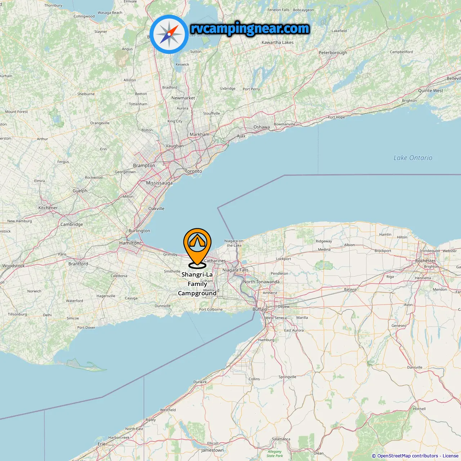The image size is (461, 461).
Task: Click the Toronto city label
Action: [193, 171]
